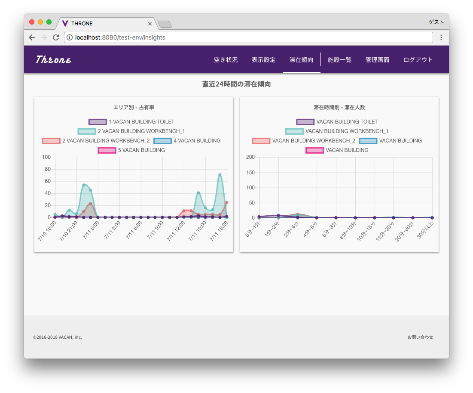
Task: Close the THRONE tab
Action: coord(150,24)
